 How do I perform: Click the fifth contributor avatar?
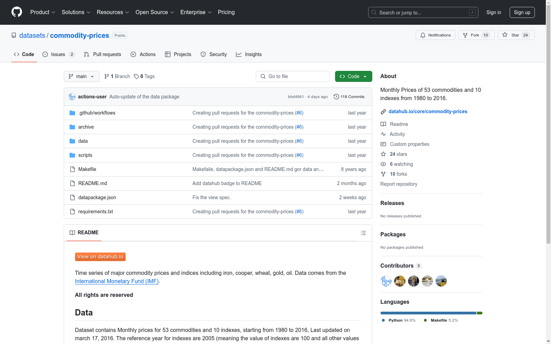point(441,281)
